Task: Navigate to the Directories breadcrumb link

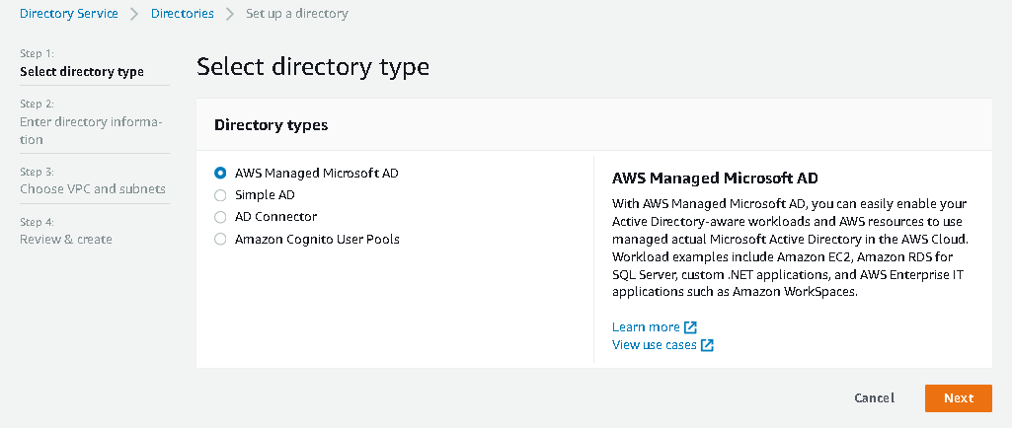Action: pos(183,14)
